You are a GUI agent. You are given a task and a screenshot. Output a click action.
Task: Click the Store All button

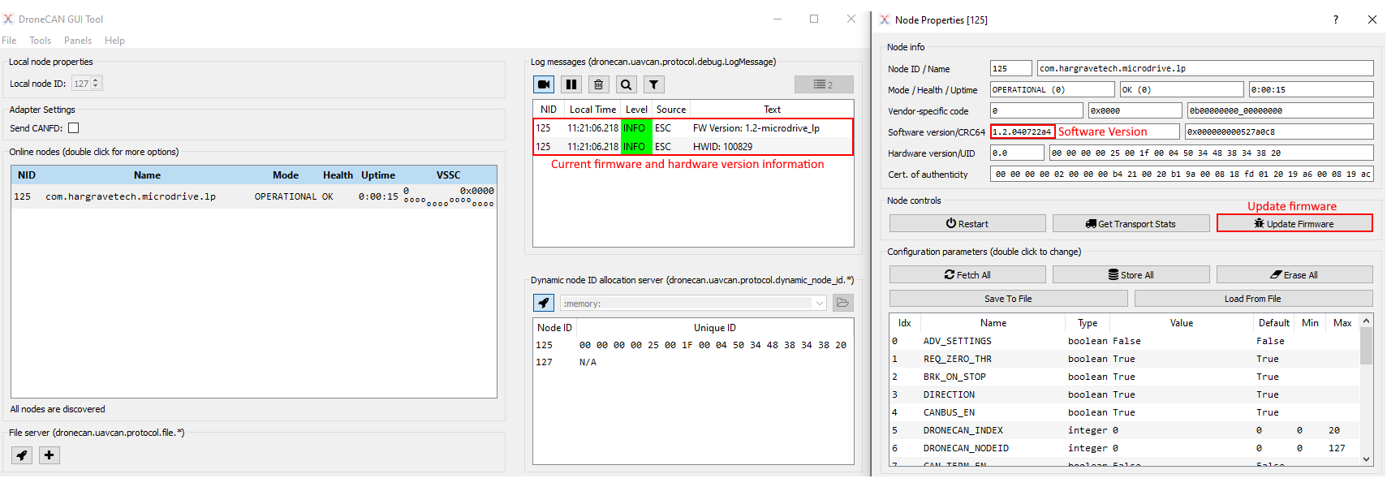1131,275
